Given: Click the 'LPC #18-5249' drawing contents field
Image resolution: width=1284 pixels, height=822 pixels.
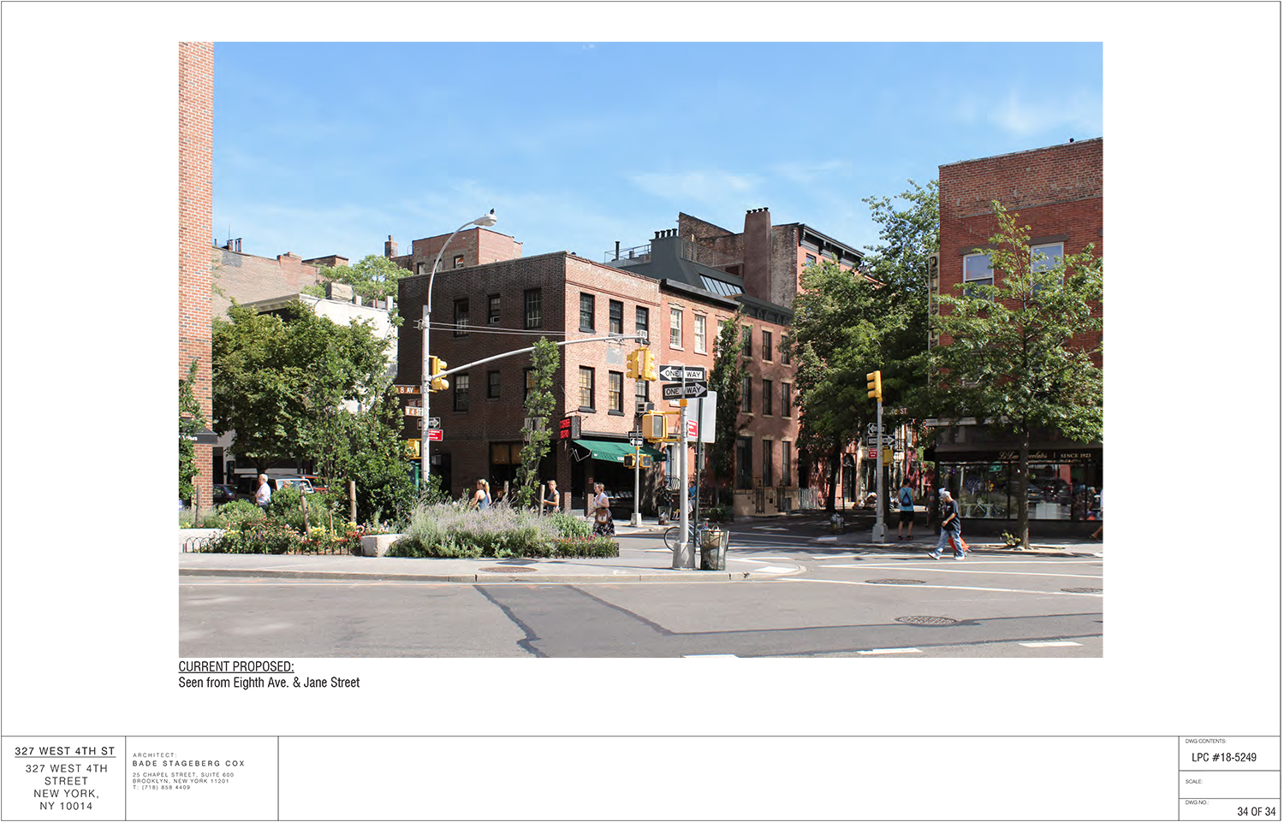Looking at the screenshot, I should pyautogui.click(x=1223, y=758).
